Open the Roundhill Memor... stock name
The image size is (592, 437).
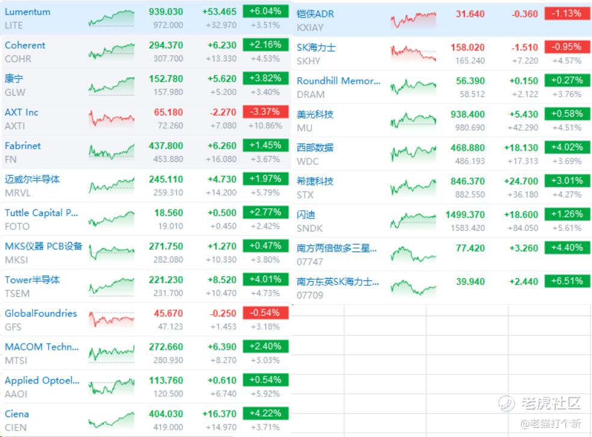(338, 81)
